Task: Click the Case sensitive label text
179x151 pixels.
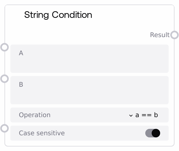Action: coord(42,133)
